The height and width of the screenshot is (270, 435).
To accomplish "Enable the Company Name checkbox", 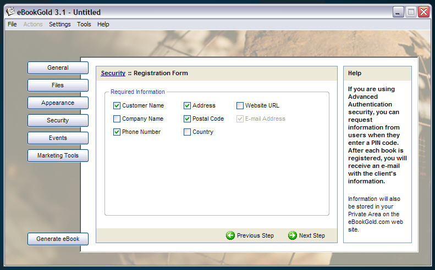I will [x=117, y=119].
